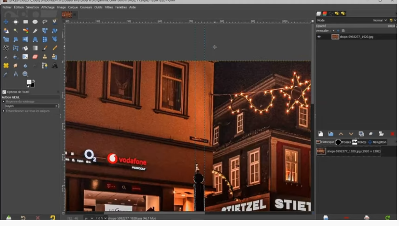The image size is (399, 226).
Task: Reset tool options to default values
Action: click(53, 218)
